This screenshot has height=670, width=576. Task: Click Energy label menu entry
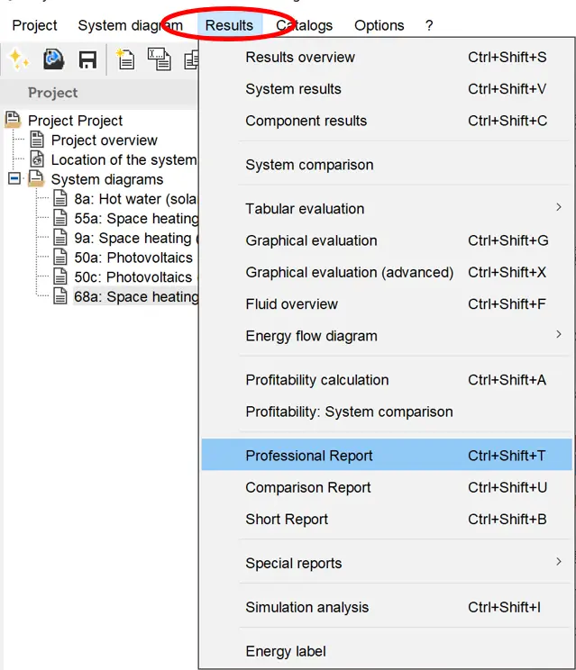pyautogui.click(x=285, y=651)
